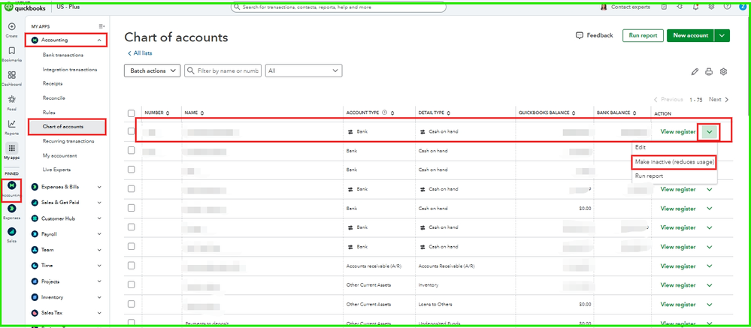This screenshot has width=751, height=328.
Task: Check the box for the highlighted first Bank row
Action: (x=132, y=131)
